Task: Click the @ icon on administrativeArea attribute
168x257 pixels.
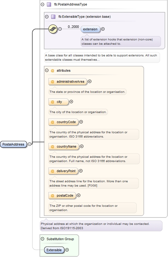Action: coord(52,81)
